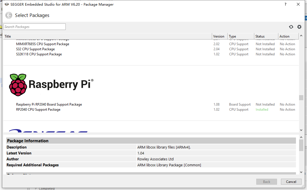Select S32K118 CPU Support Package
The height and width of the screenshot is (190, 307).
tap(39, 54)
